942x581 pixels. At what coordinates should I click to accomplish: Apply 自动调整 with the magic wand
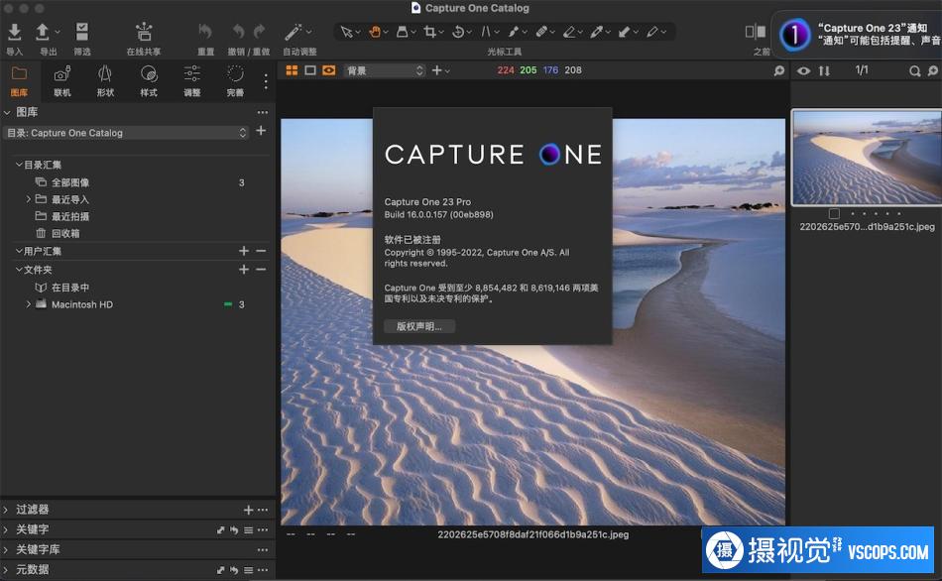coord(294,32)
